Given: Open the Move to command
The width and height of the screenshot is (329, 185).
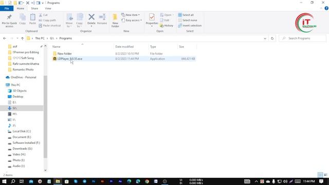Looking at the screenshot, I should pyautogui.click(x=69, y=21).
